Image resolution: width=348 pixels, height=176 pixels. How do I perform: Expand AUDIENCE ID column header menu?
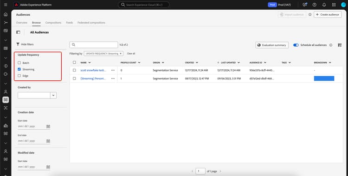[265, 63]
